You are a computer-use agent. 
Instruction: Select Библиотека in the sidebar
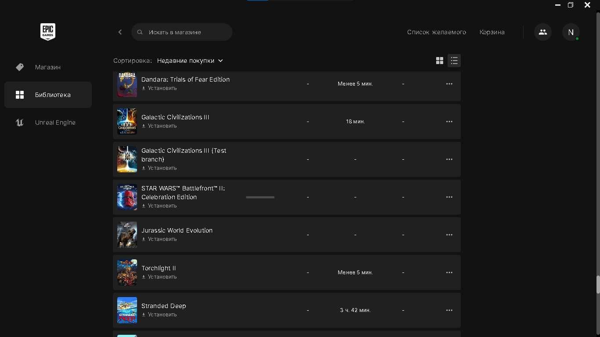tap(48, 95)
